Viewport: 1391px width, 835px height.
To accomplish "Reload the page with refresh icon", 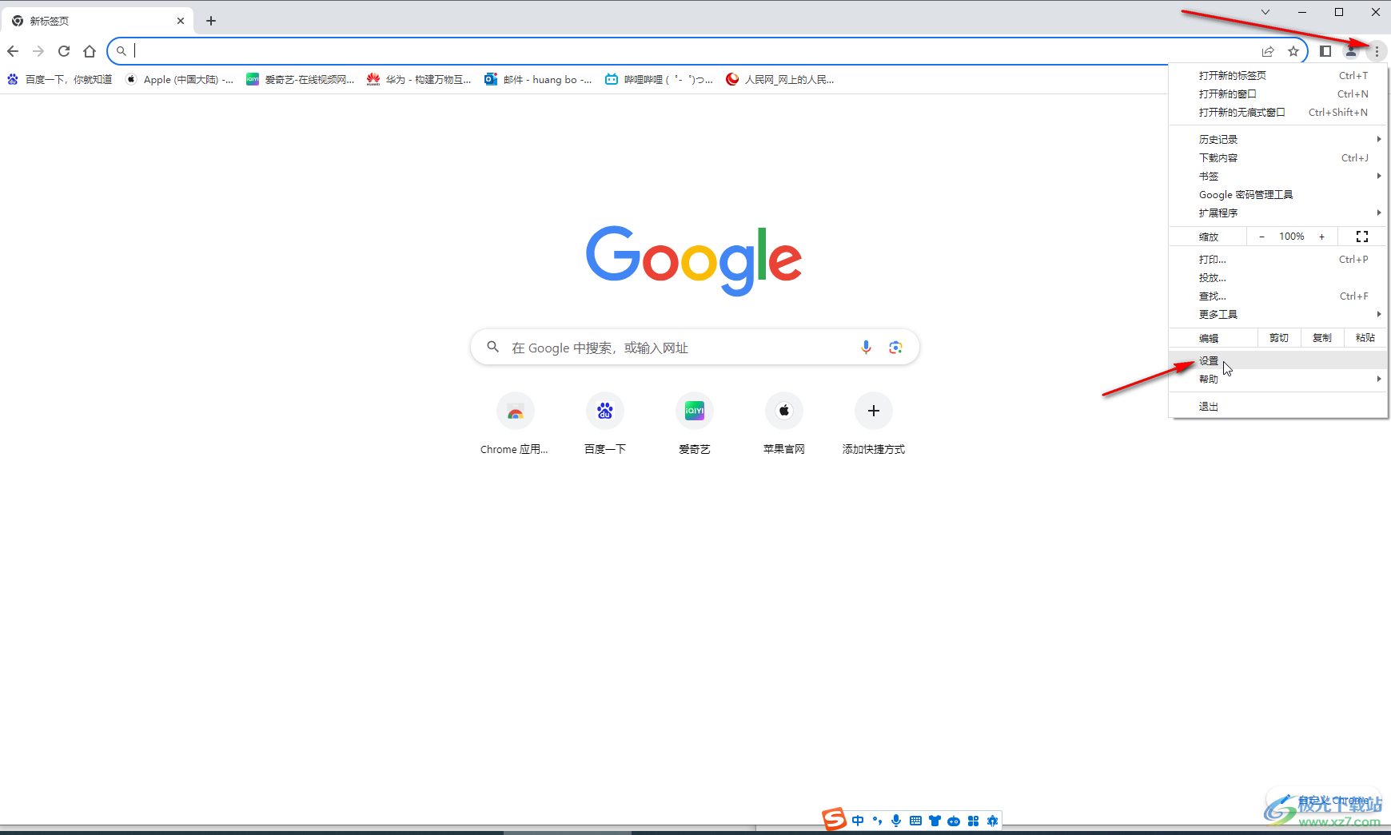I will 64,51.
